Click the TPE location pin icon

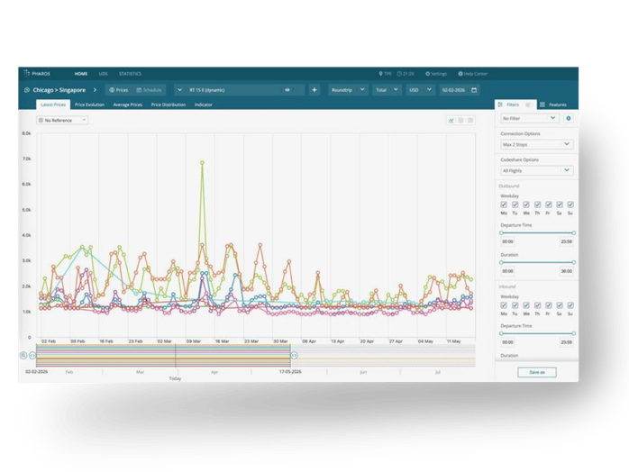(x=380, y=74)
